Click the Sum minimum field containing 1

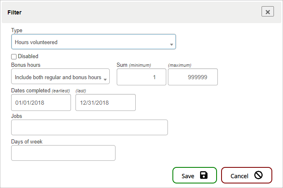(141, 77)
